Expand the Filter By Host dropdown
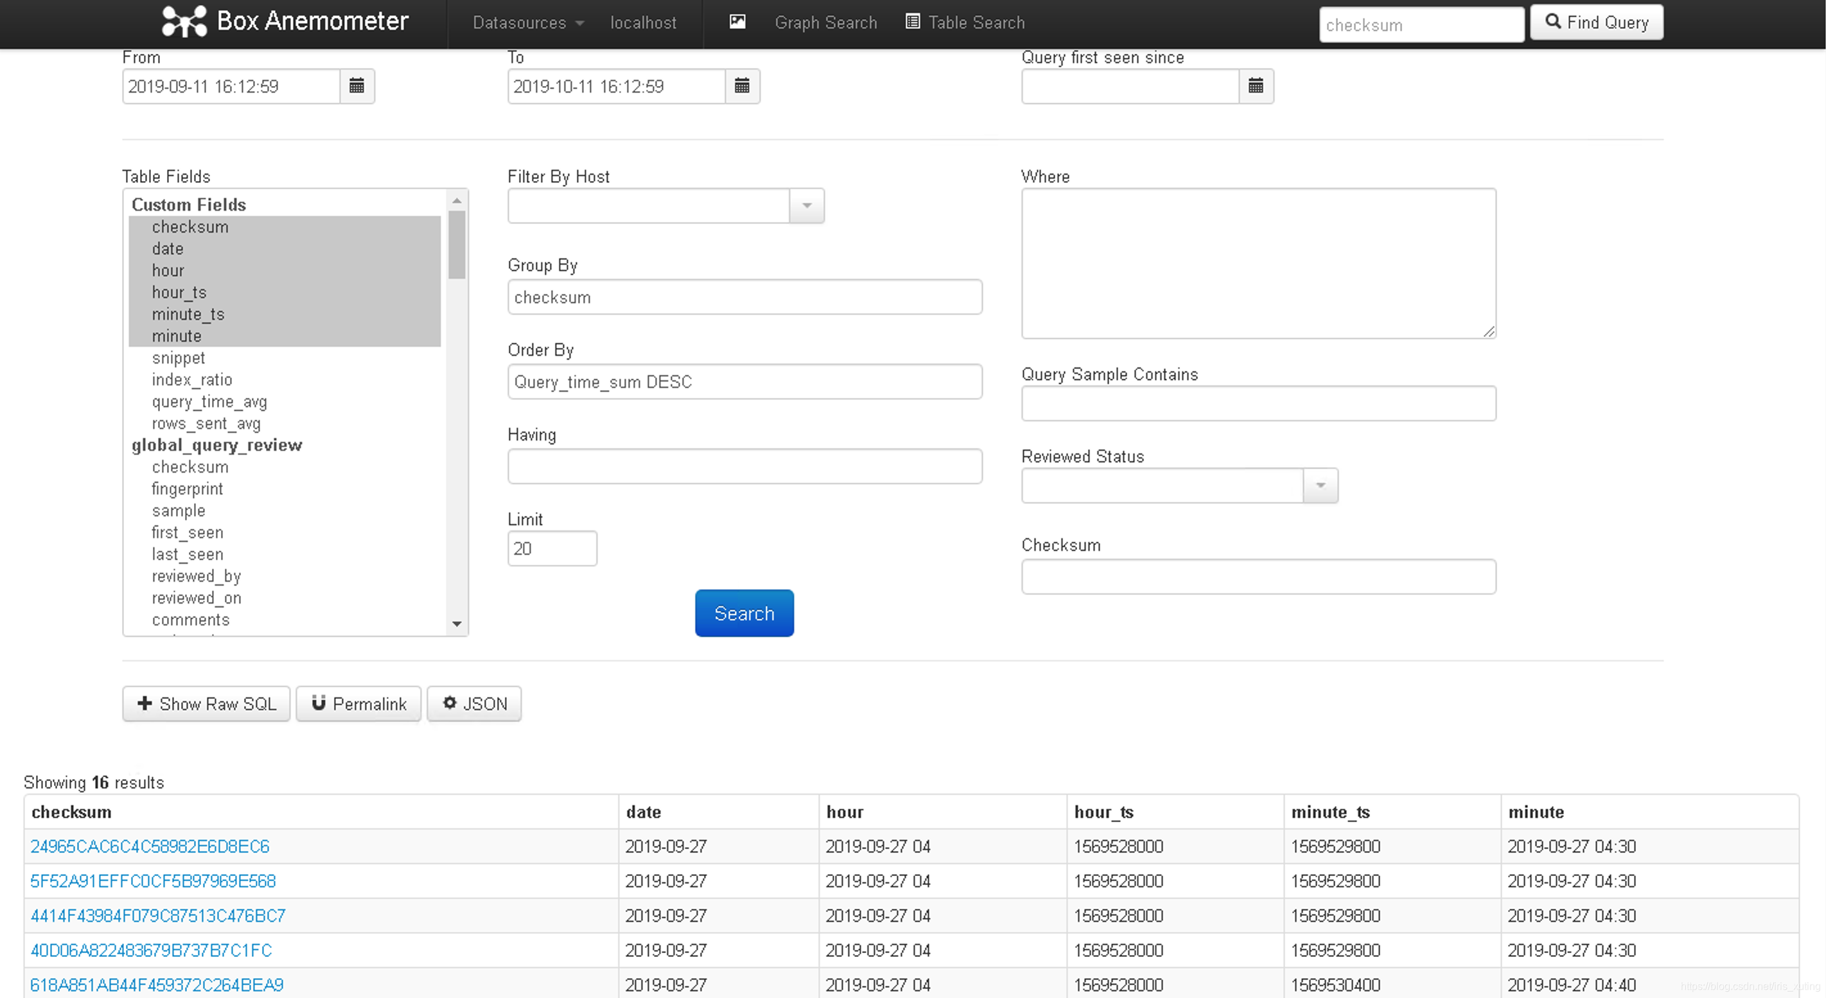1826x998 pixels. coord(807,206)
